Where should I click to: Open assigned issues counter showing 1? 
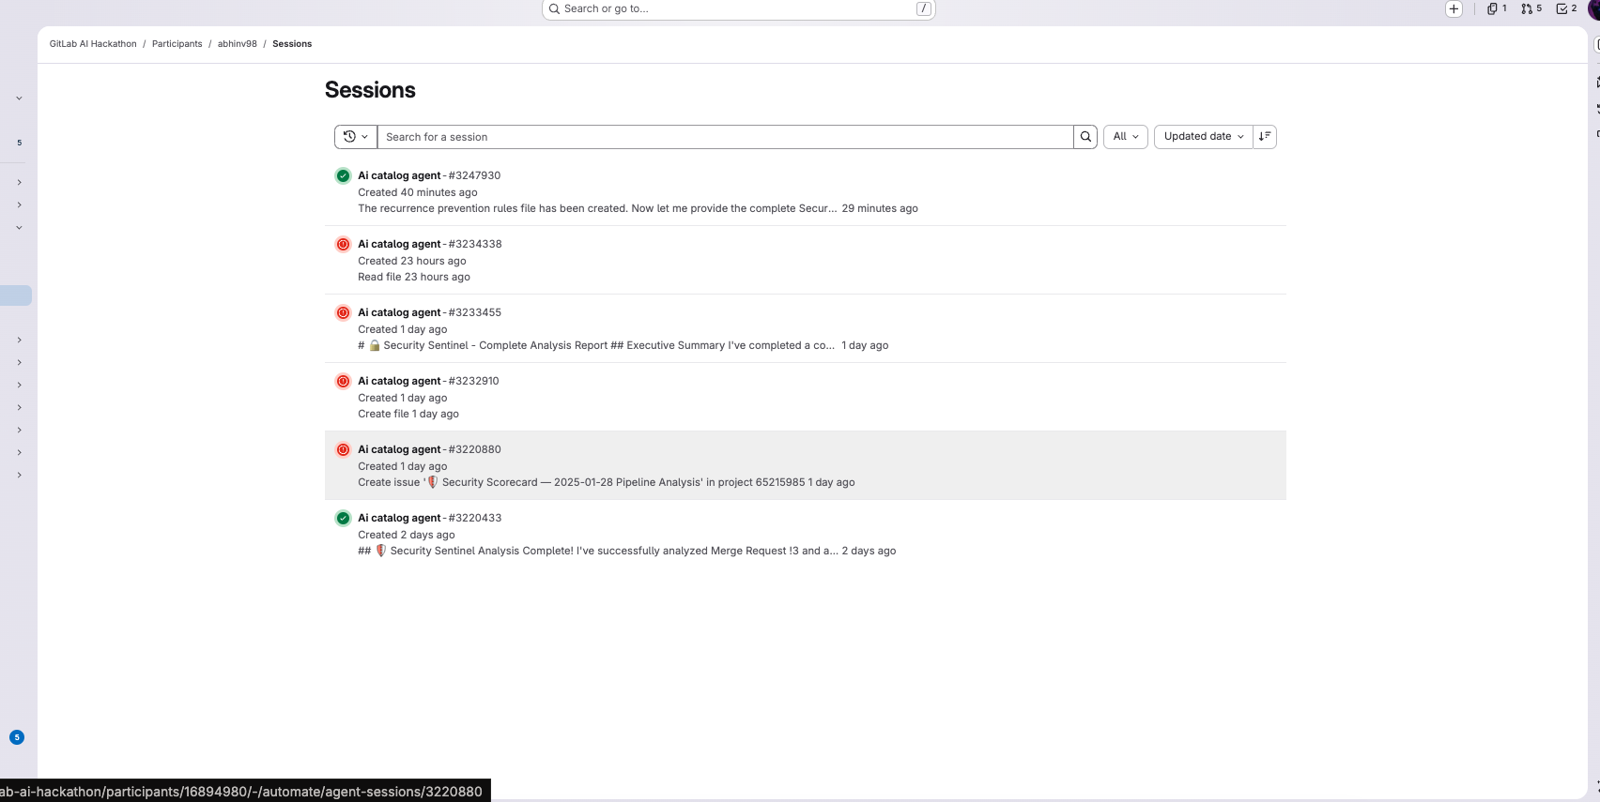pyautogui.click(x=1497, y=8)
